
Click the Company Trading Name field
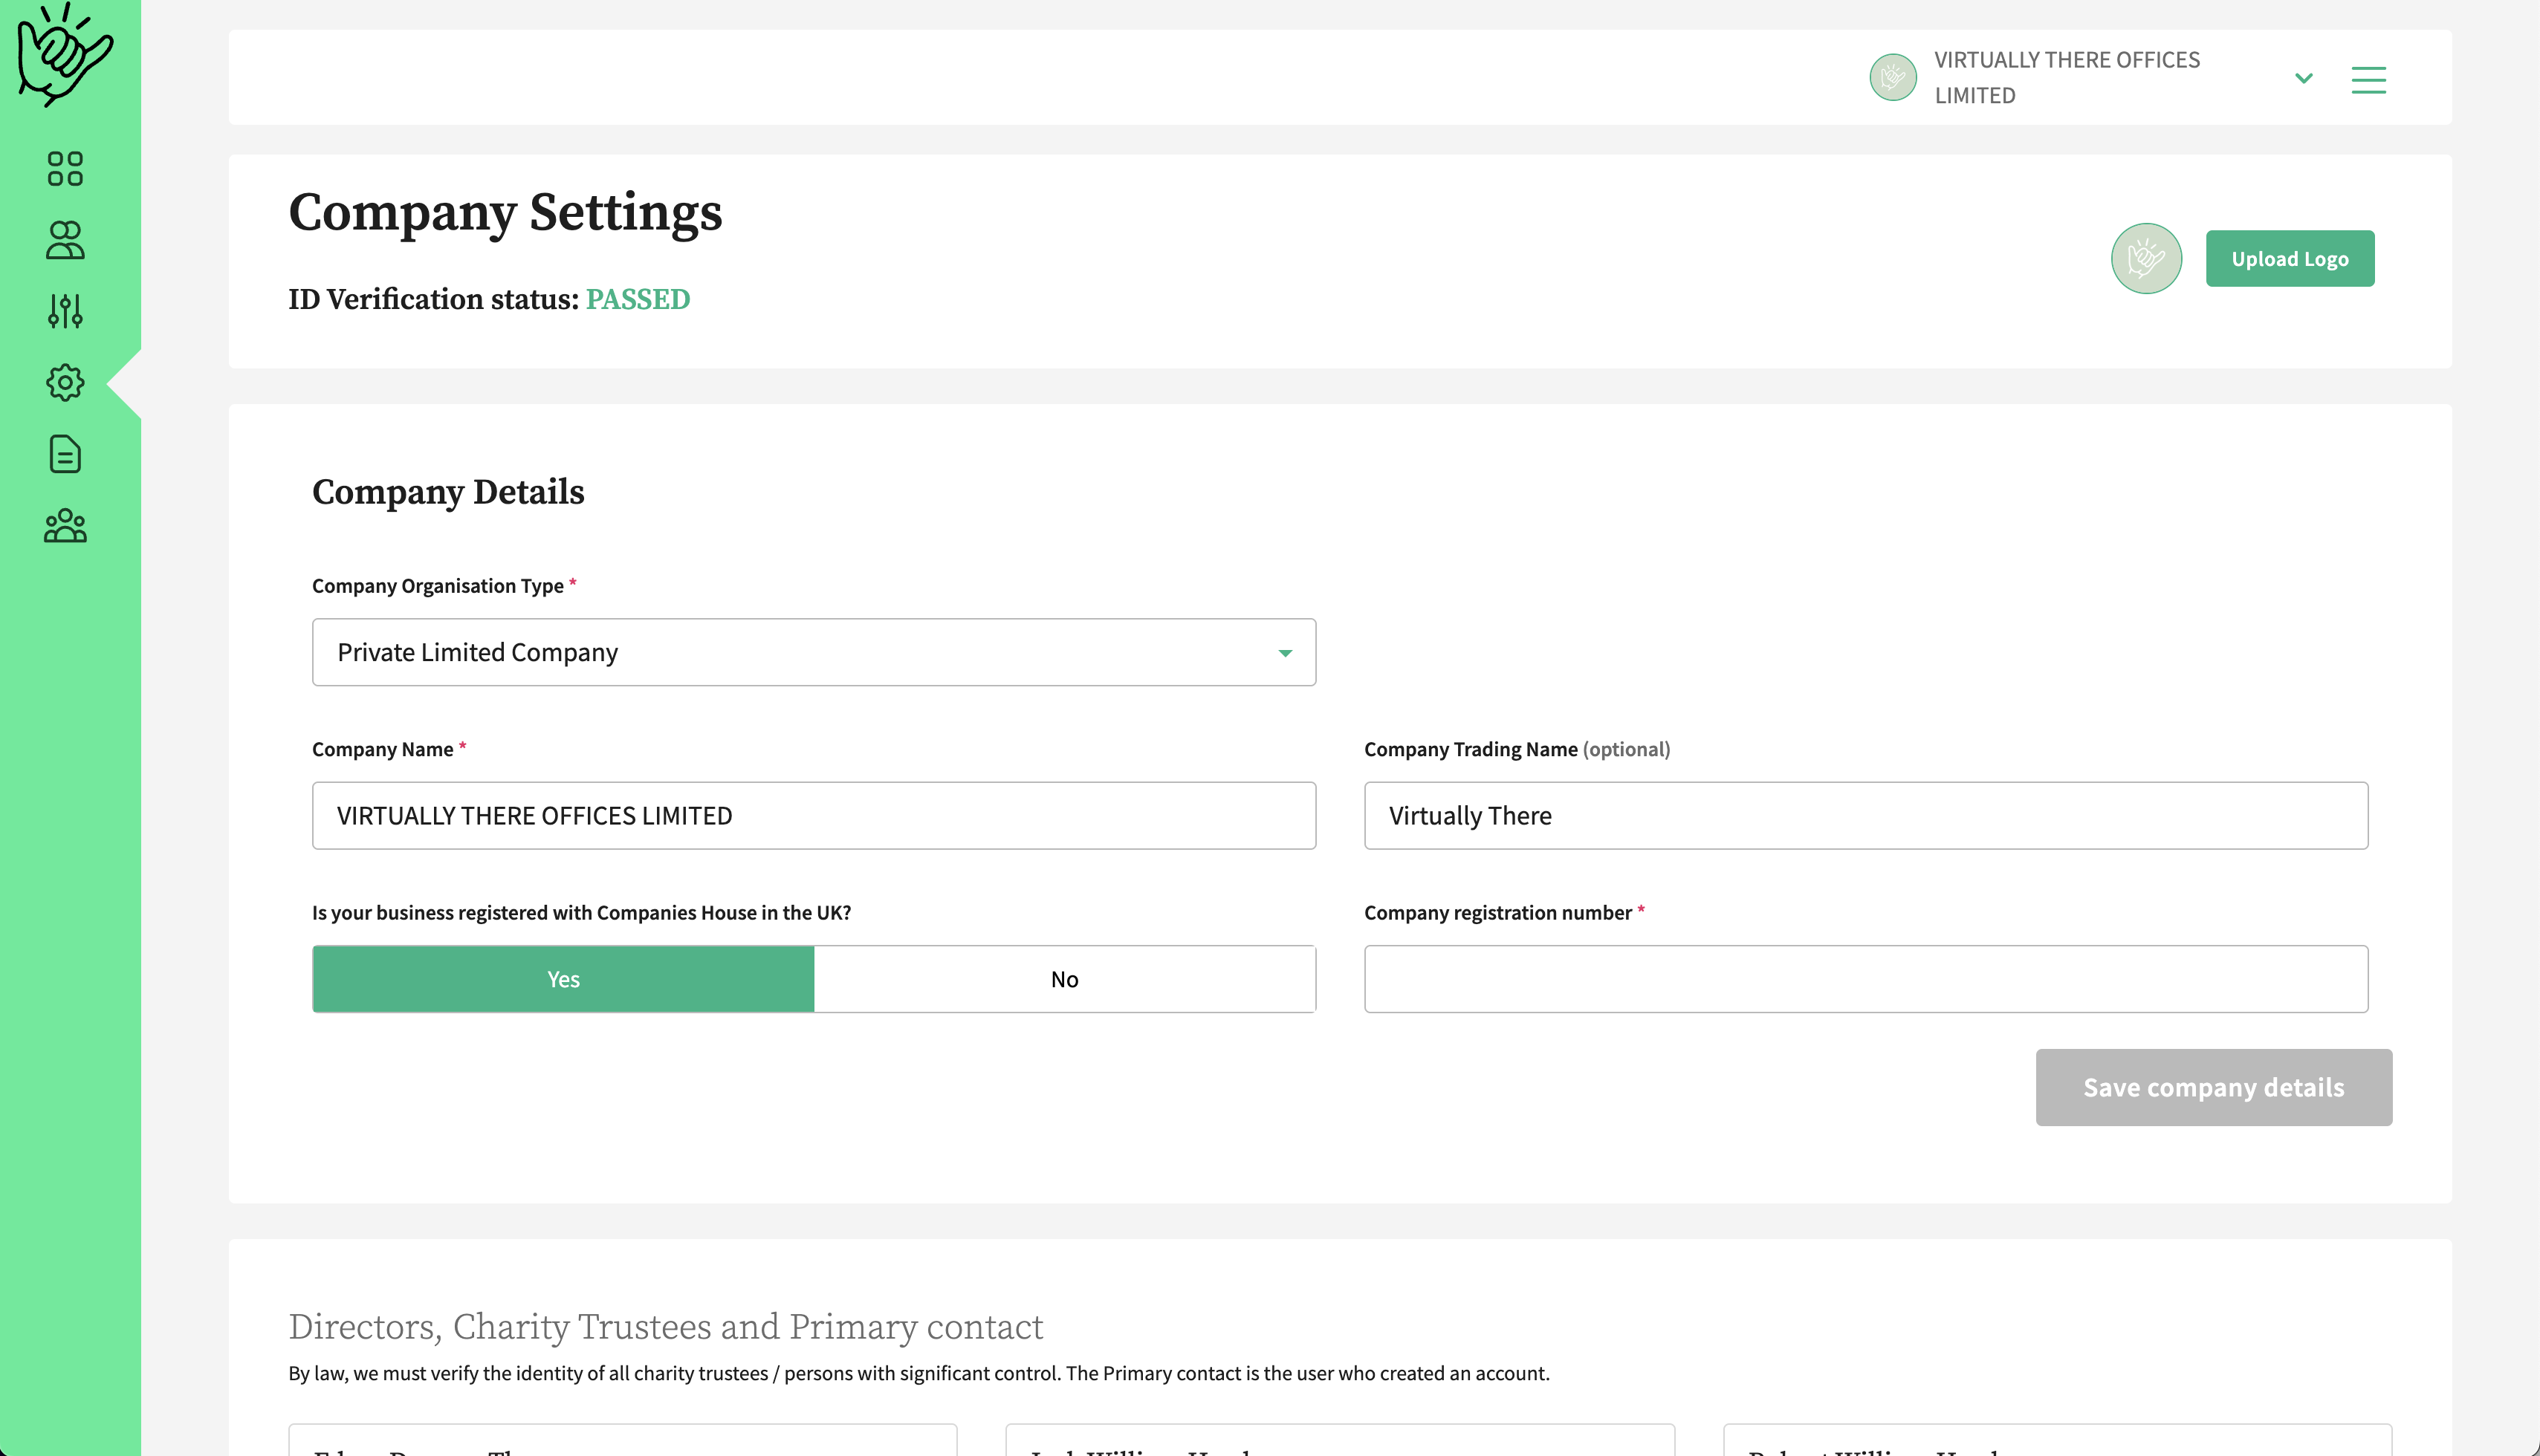coord(1866,816)
